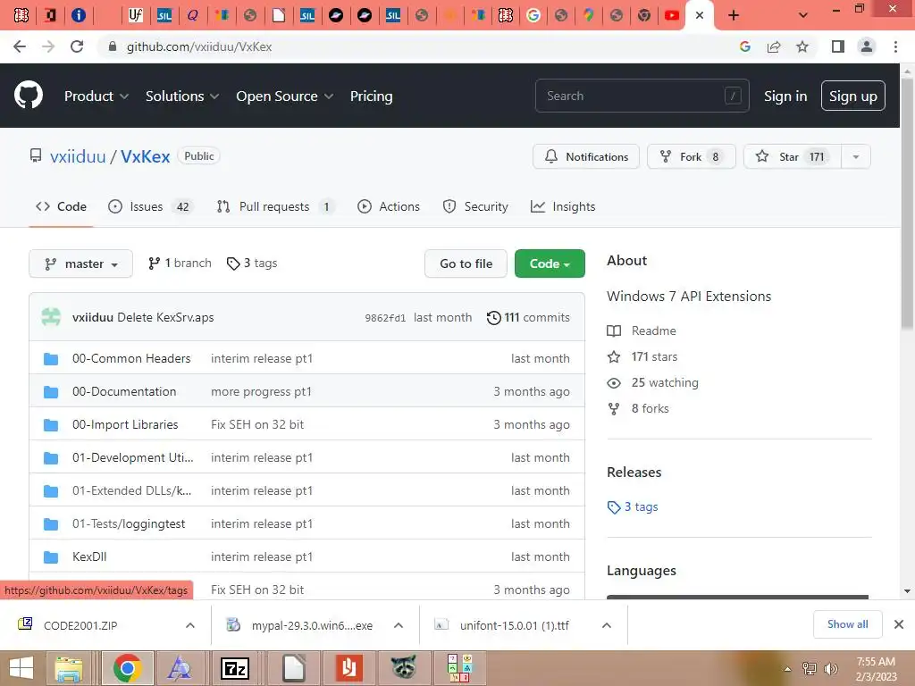Expand the Product menu
The image size is (915, 686).
tap(97, 96)
